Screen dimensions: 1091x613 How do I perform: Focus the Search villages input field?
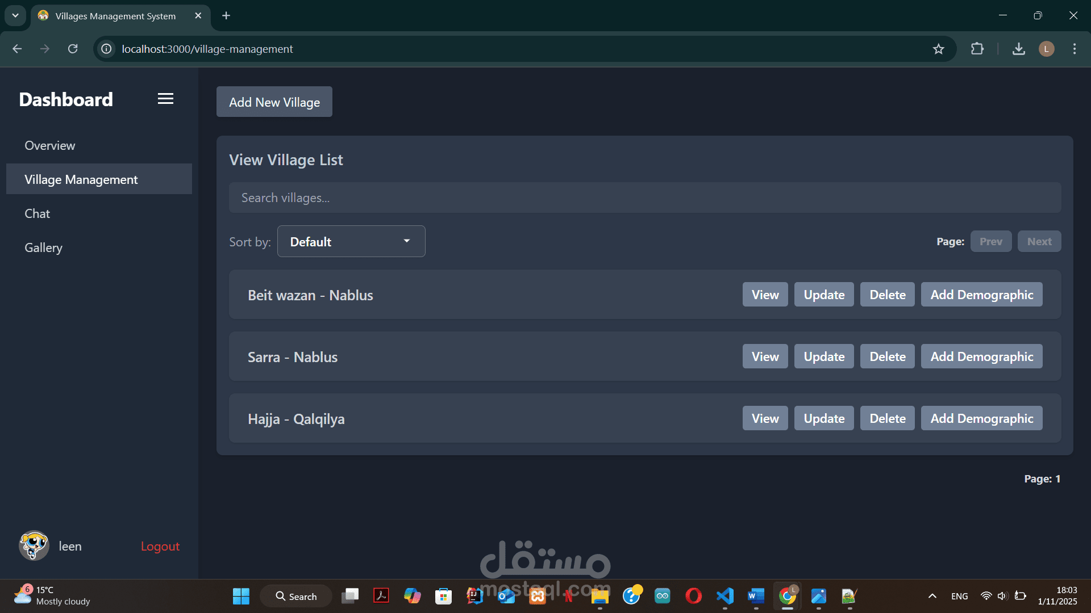tap(645, 198)
